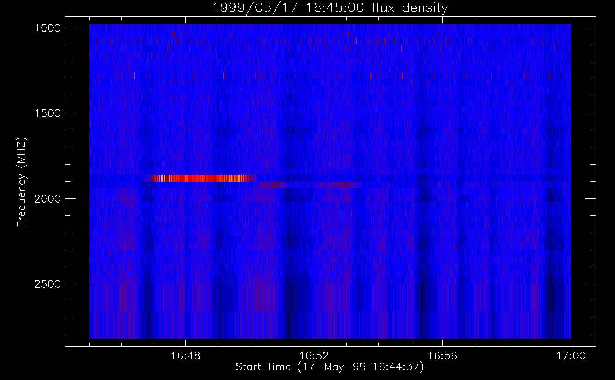Click the 16:52 time tick label
The width and height of the screenshot is (615, 380).
coord(314,356)
